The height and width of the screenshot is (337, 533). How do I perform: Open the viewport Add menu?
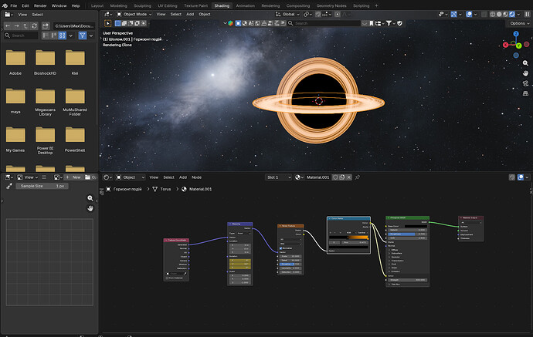coord(190,14)
